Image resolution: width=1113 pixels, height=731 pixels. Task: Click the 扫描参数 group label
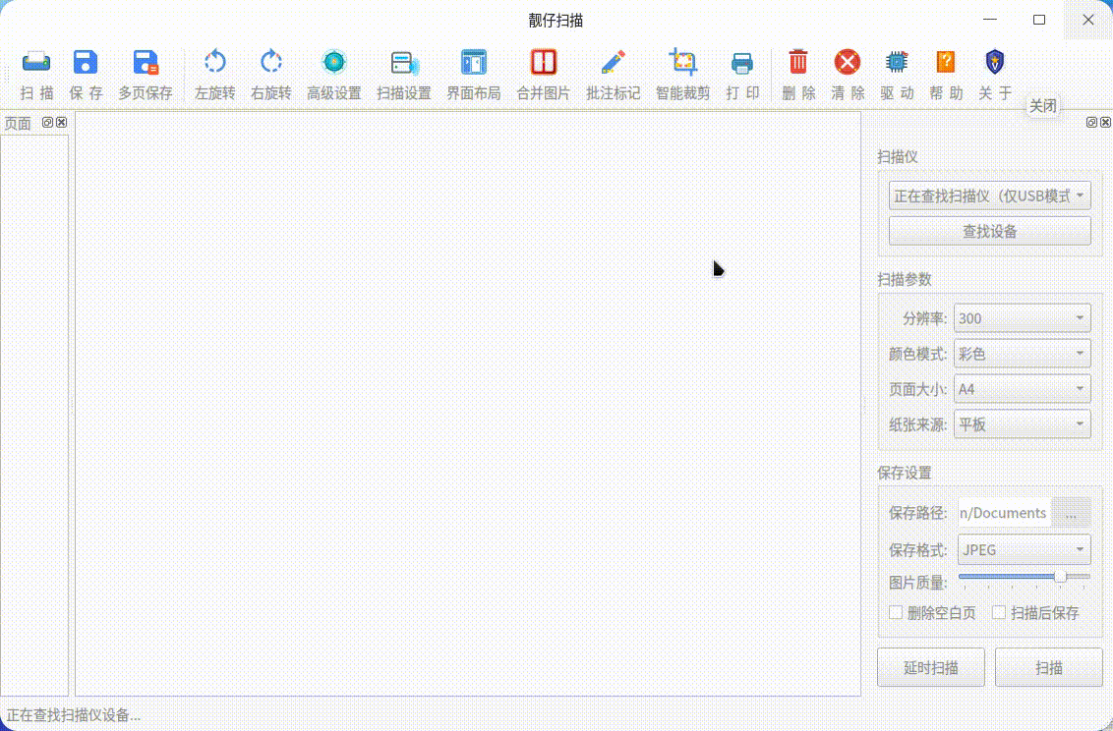click(x=905, y=279)
